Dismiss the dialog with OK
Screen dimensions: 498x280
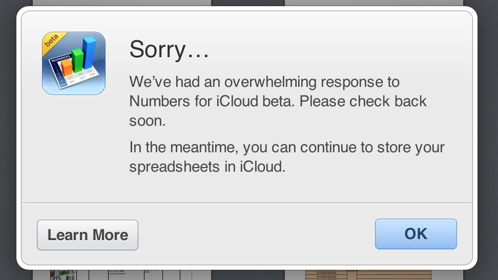coord(416,234)
